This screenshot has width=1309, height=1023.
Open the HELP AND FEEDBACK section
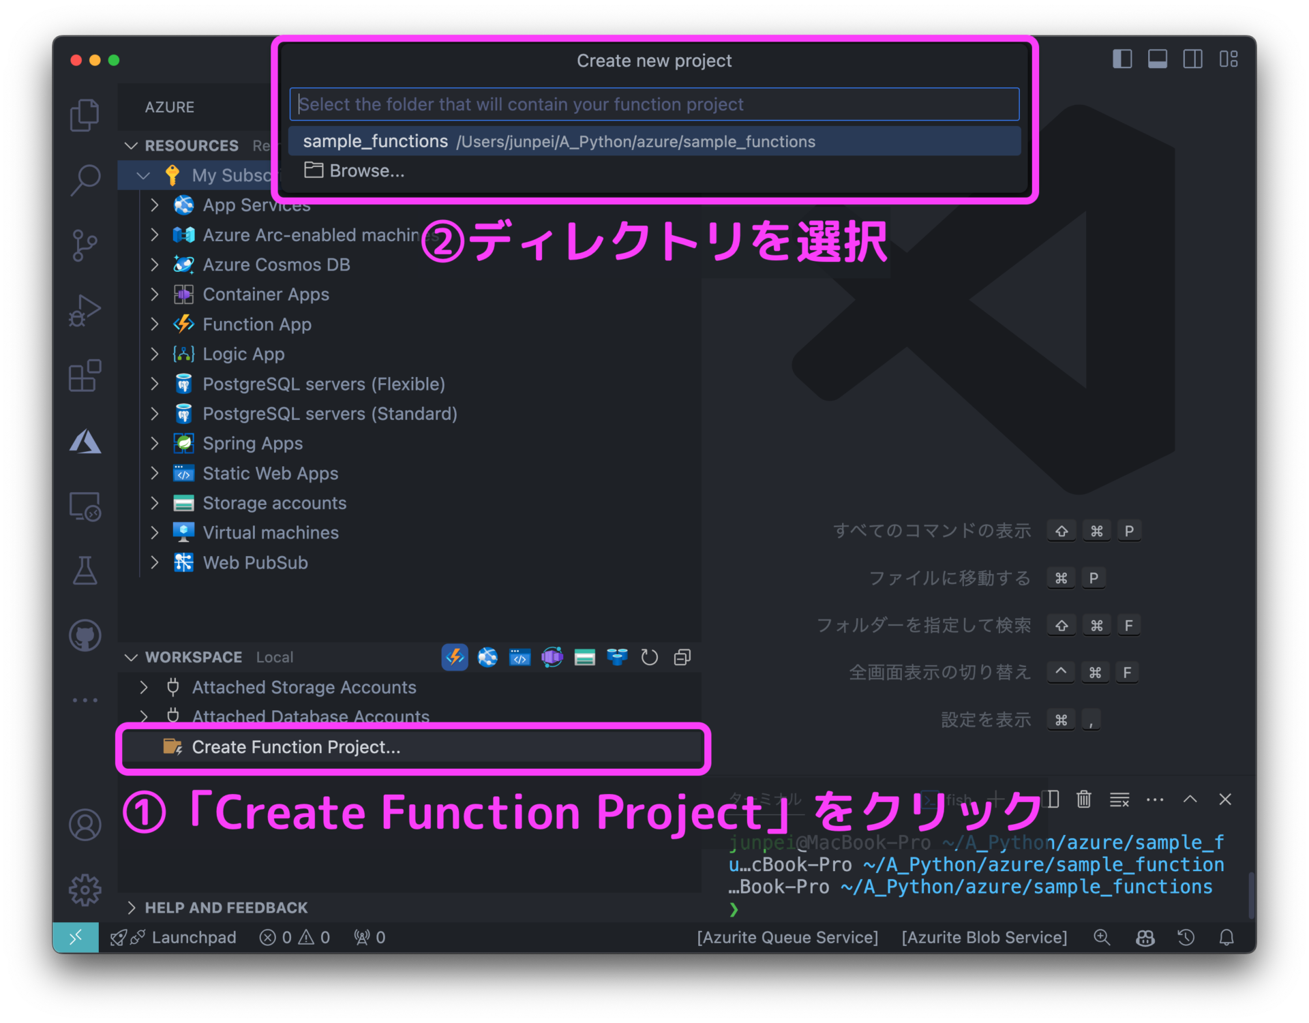click(226, 907)
